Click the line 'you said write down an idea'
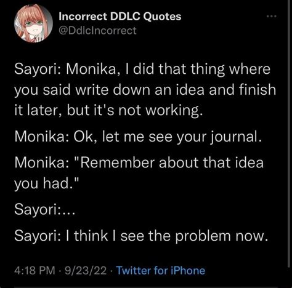The image size is (292, 288). pos(145,90)
